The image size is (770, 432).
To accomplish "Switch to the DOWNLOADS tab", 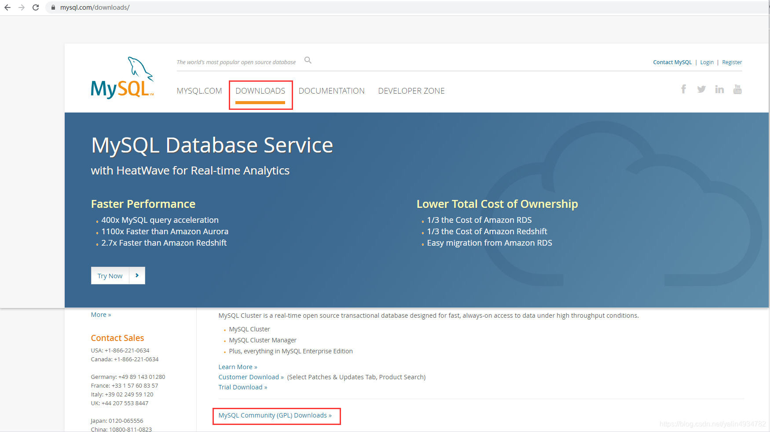I will [260, 91].
